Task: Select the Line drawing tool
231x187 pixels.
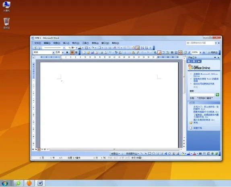Action: (x=142, y=154)
